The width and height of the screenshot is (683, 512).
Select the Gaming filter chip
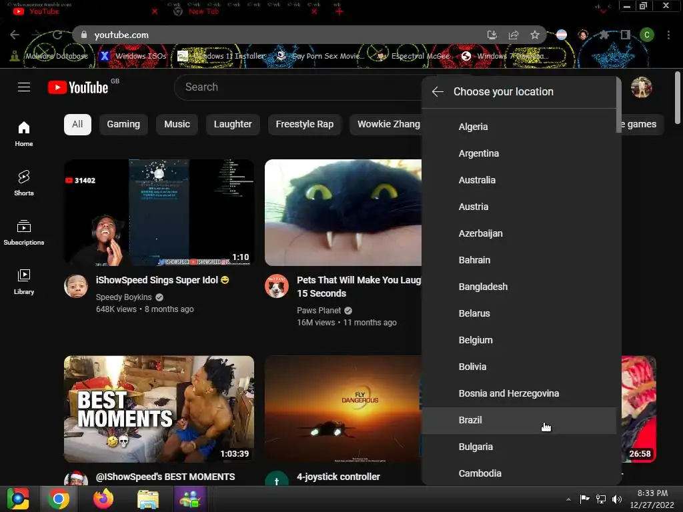coord(123,125)
